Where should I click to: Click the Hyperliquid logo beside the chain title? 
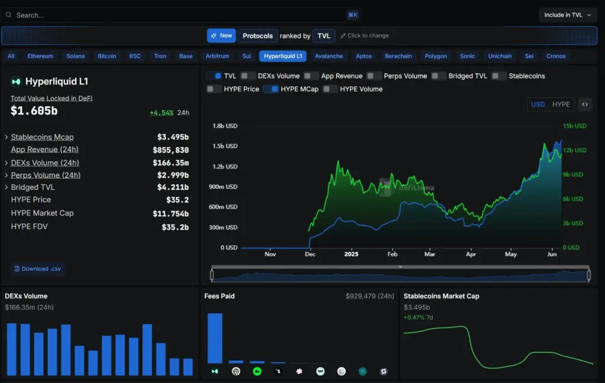tap(16, 81)
